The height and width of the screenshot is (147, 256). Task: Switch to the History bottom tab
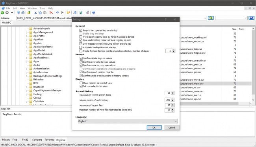(6, 140)
